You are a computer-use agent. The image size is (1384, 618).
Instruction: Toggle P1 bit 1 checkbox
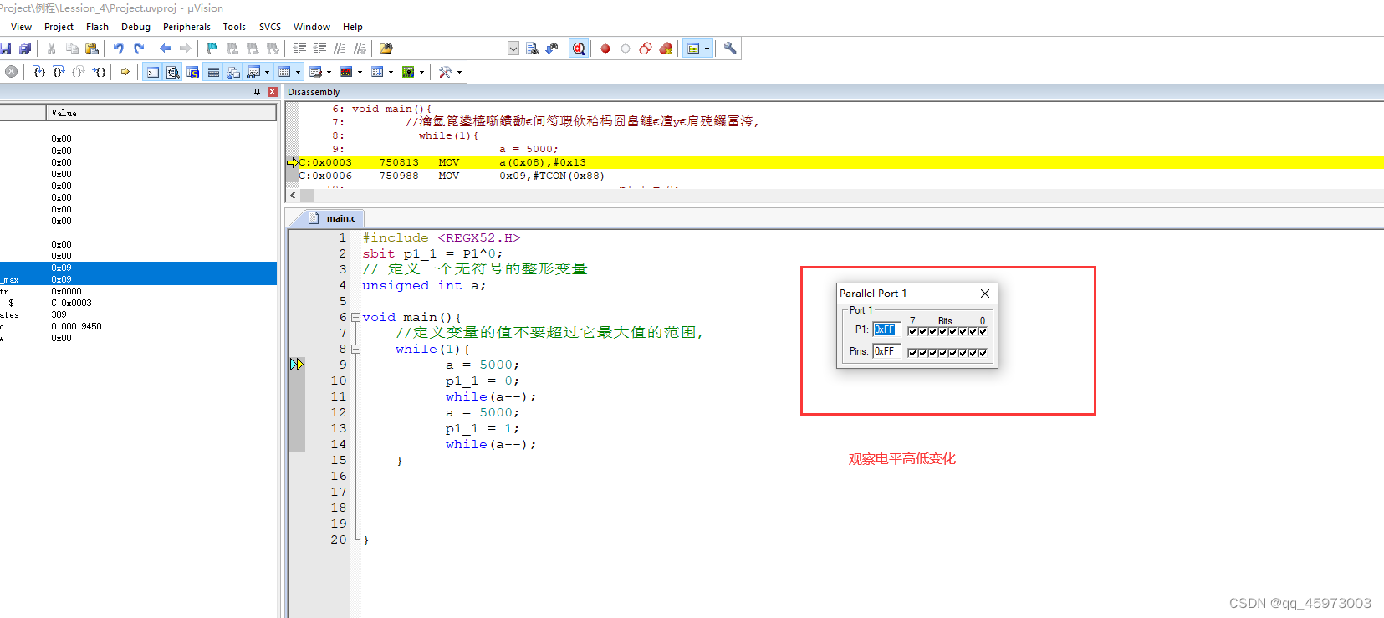tap(973, 331)
